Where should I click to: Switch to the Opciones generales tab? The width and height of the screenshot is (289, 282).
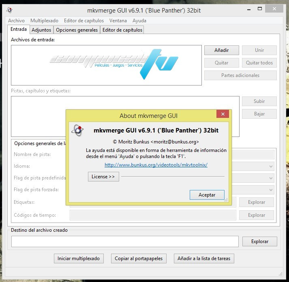click(77, 30)
